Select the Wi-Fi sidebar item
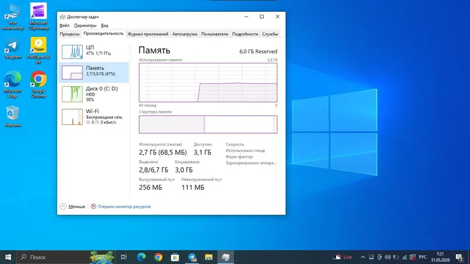 [x=94, y=116]
